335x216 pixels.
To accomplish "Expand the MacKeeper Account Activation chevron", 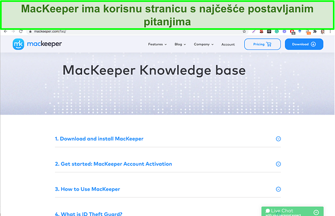I will (278, 164).
